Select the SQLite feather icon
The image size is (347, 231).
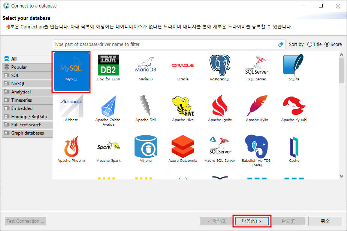294,68
